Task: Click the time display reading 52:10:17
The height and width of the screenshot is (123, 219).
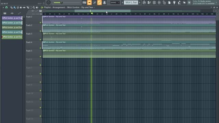Action: coord(4,4)
